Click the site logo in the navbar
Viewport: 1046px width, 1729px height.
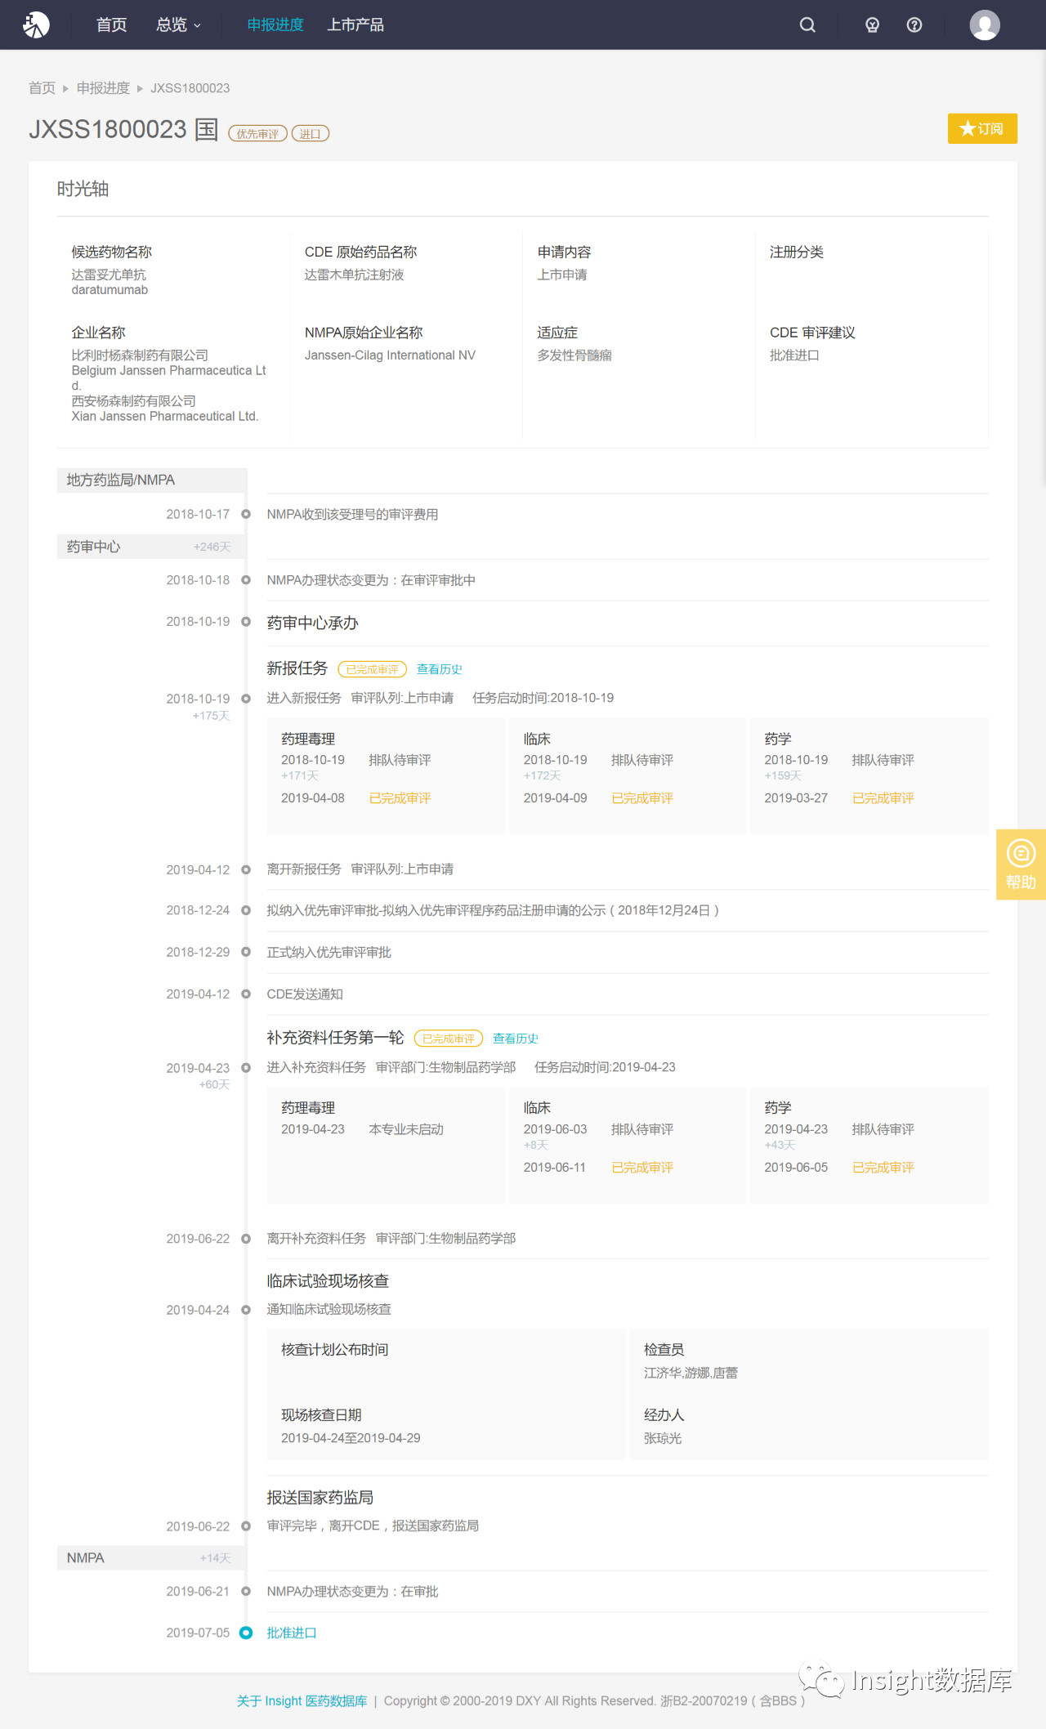36,25
